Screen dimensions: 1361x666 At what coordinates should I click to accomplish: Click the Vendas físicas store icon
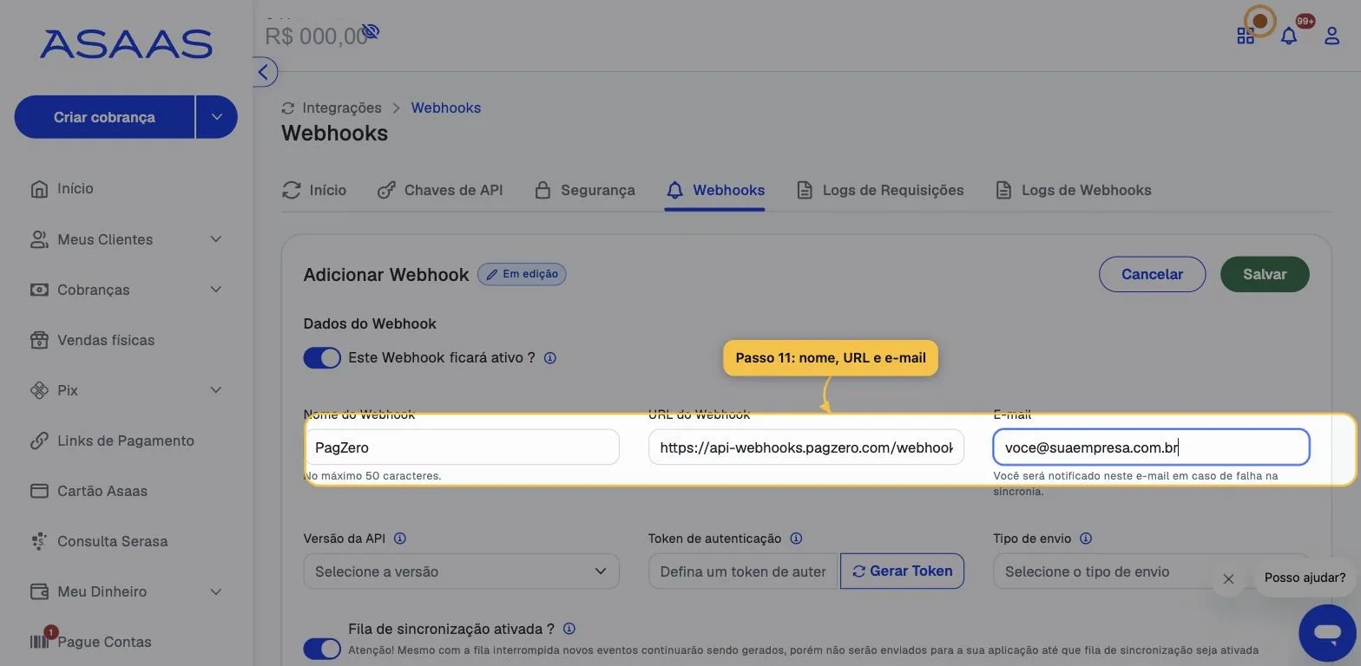click(x=39, y=340)
